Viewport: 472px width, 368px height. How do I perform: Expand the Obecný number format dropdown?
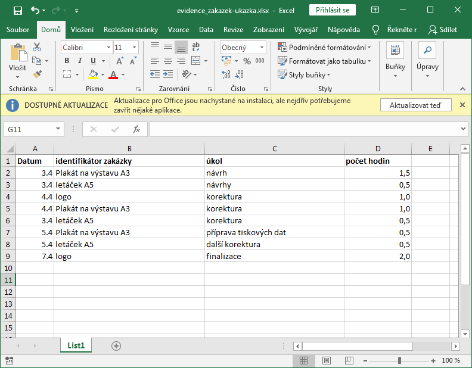[263, 47]
